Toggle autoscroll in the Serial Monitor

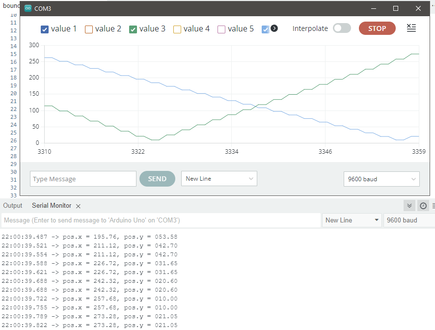coord(409,206)
